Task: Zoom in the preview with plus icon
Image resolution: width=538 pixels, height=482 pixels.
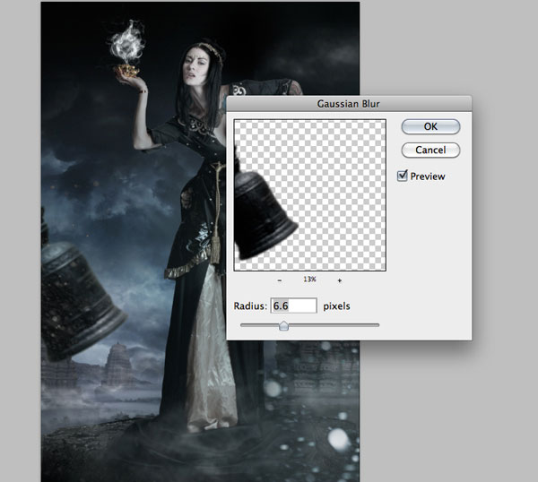Action: pyautogui.click(x=340, y=280)
